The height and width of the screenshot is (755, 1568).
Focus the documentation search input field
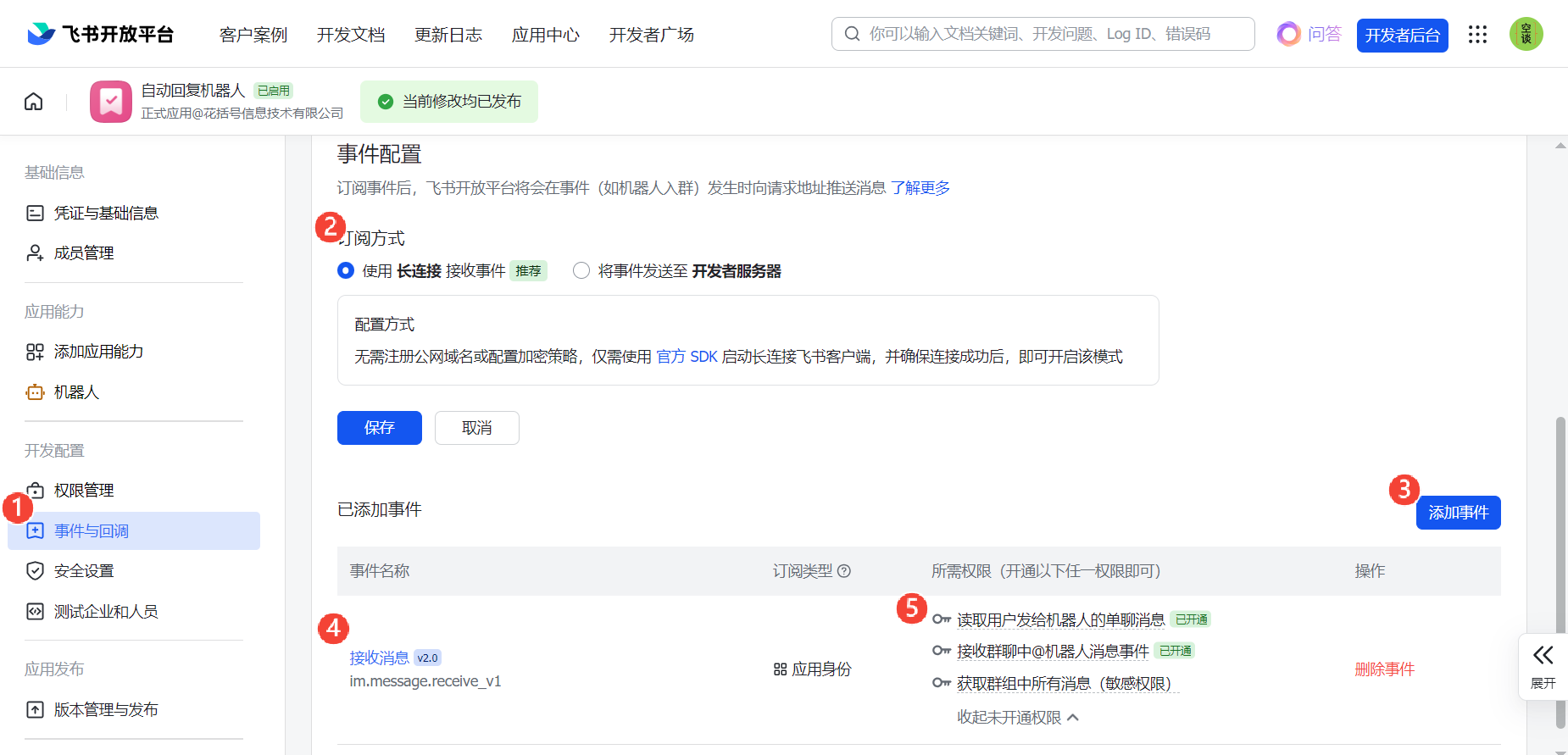pyautogui.click(x=1051, y=35)
